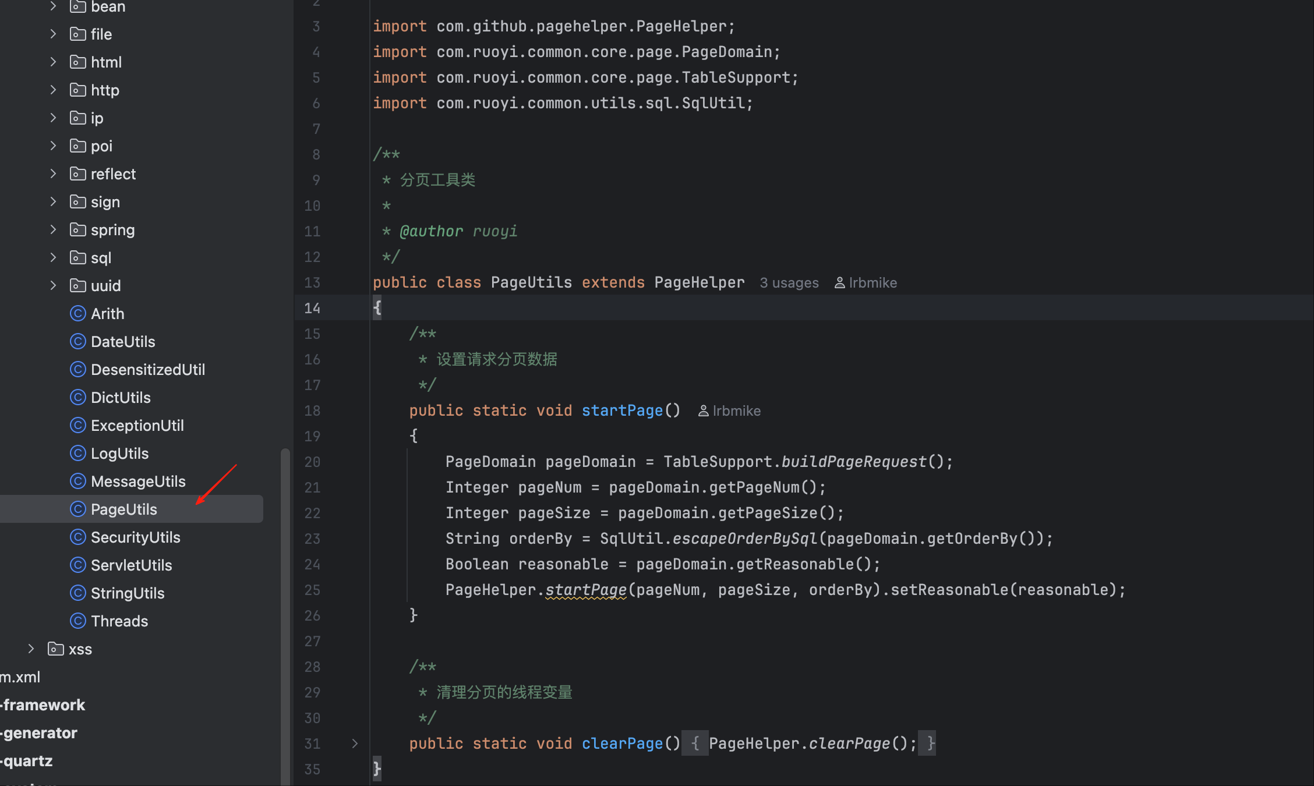Click the DateUtils class icon
This screenshot has width=1314, height=786.
pyautogui.click(x=77, y=342)
